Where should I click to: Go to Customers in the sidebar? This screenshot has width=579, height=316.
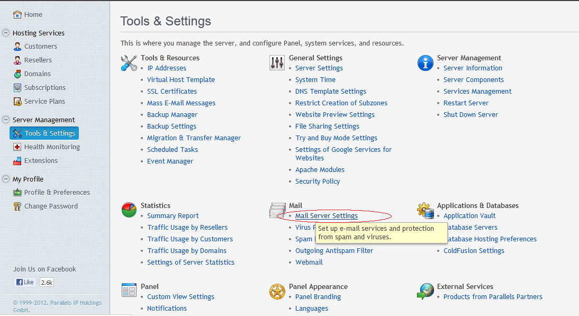40,46
